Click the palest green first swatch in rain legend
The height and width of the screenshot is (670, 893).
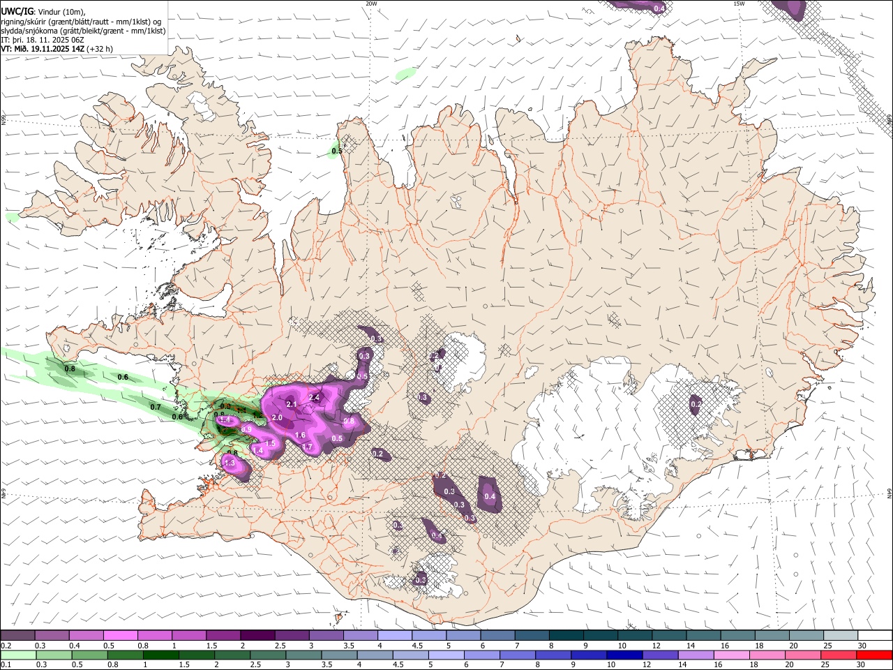pos(17,655)
